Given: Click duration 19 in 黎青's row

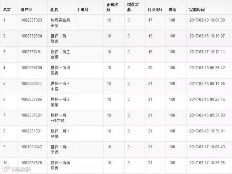Looking at the screenshot, I should point(150,36).
